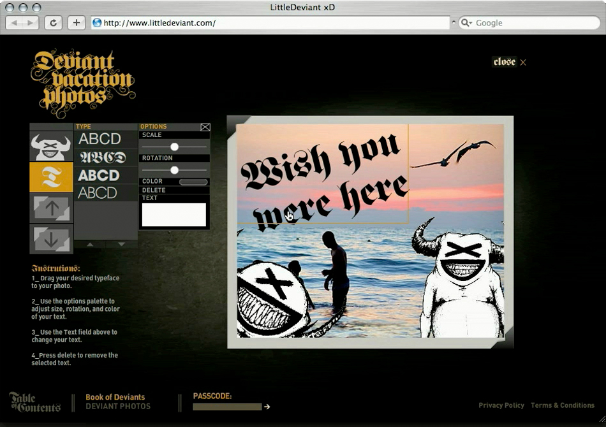Screen dimensions: 606x427
Task: Adjust the ROTATION slider handle
Action: click(x=175, y=171)
